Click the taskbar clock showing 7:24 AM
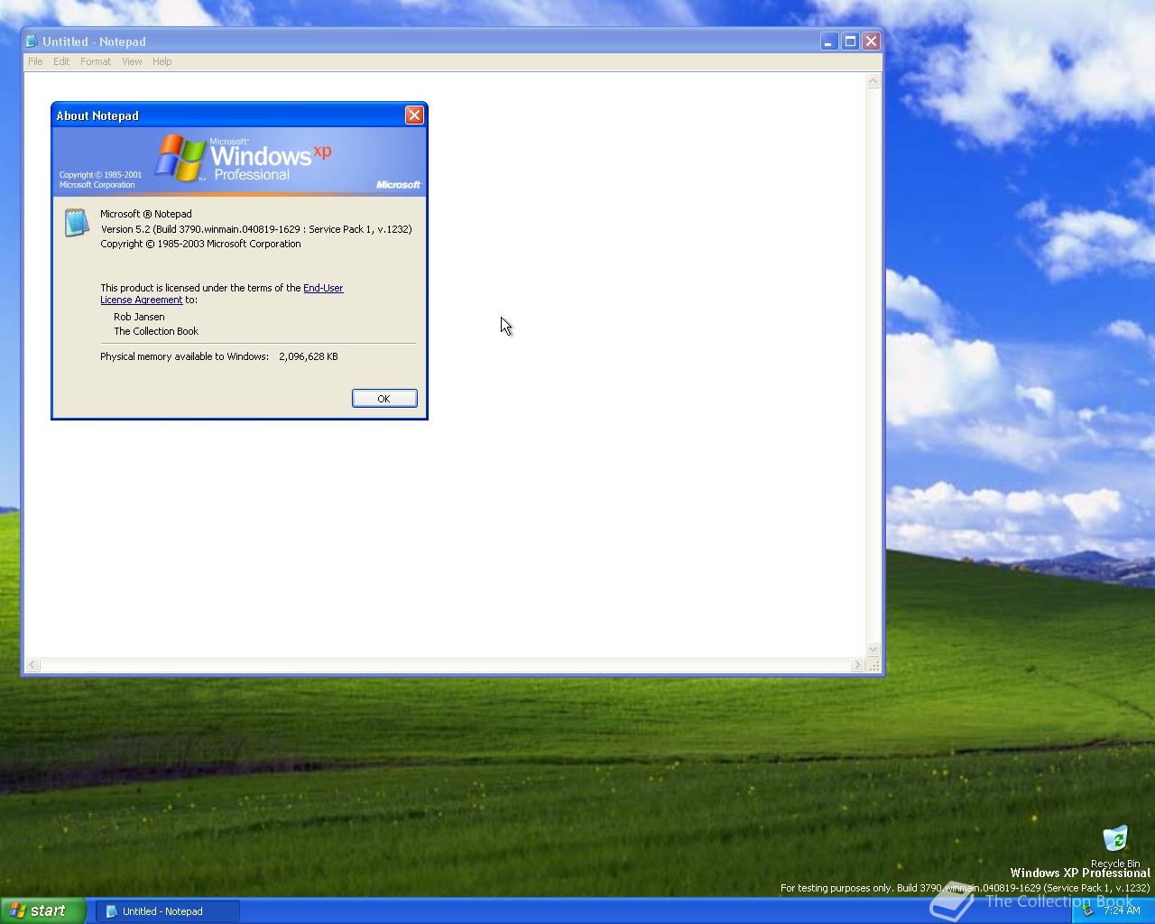The height and width of the screenshot is (924, 1155). point(1122,910)
